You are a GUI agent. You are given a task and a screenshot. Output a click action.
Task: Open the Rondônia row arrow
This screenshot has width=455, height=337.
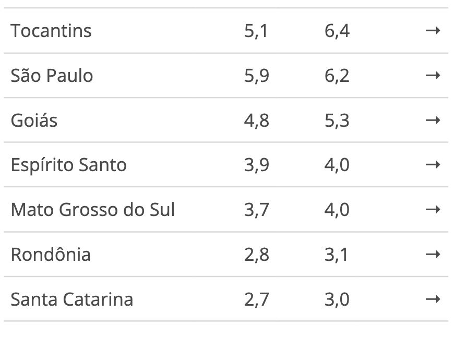click(x=433, y=255)
